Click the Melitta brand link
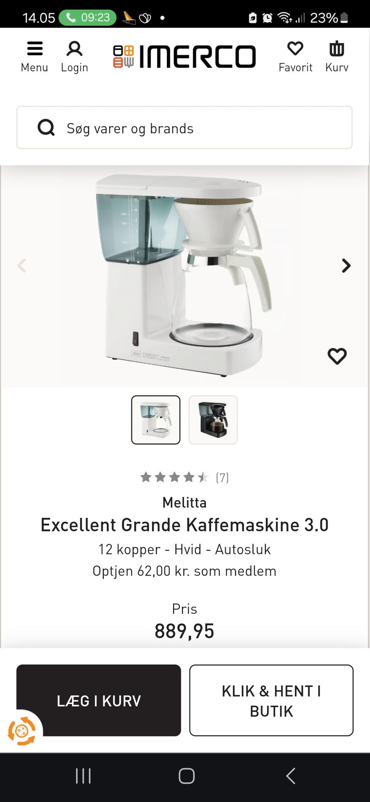 185,502
